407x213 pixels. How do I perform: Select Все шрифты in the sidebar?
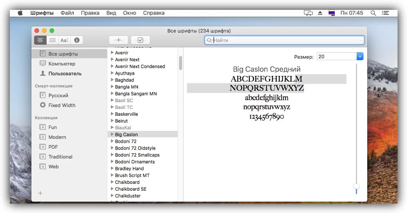[x=69, y=54]
